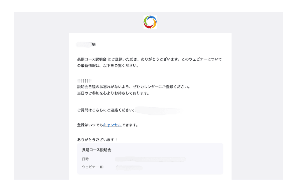Click the bold 長期コース説明会 card heading

point(96,150)
